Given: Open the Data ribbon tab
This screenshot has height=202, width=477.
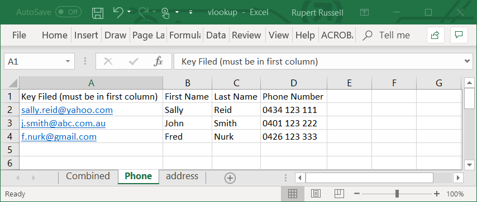Looking at the screenshot, I should pyautogui.click(x=216, y=35).
